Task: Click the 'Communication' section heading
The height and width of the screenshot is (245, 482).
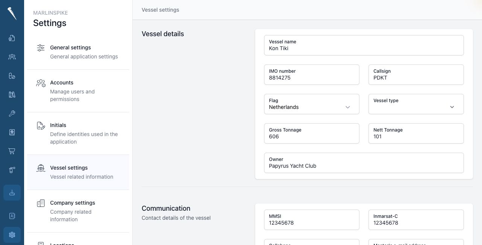Action: click(x=166, y=208)
